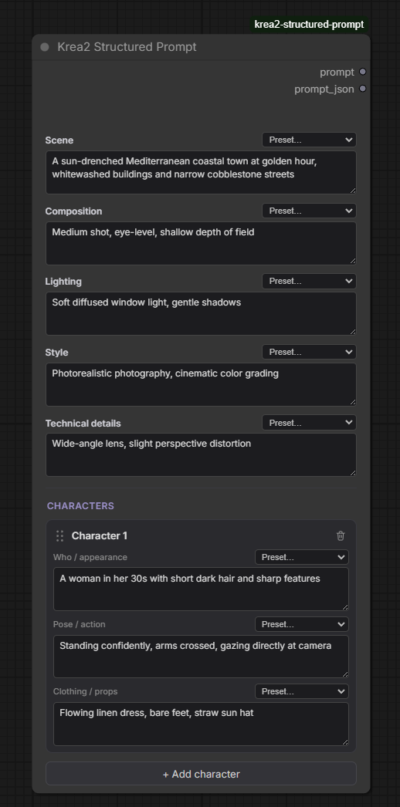Click the Character 1 heading
The image size is (400, 807).
tap(100, 535)
